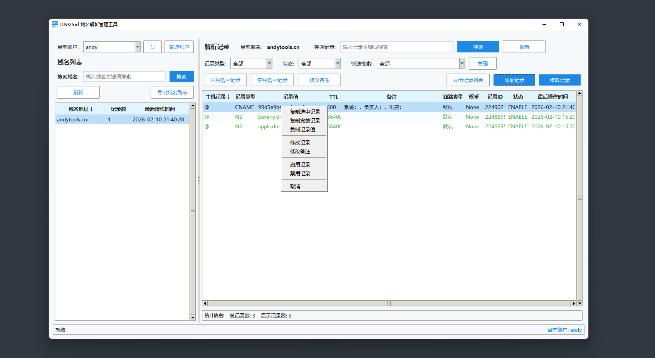The width and height of the screenshot is (655, 358).
Task: Click the 管理 button next to quick search
Action: click(x=482, y=63)
